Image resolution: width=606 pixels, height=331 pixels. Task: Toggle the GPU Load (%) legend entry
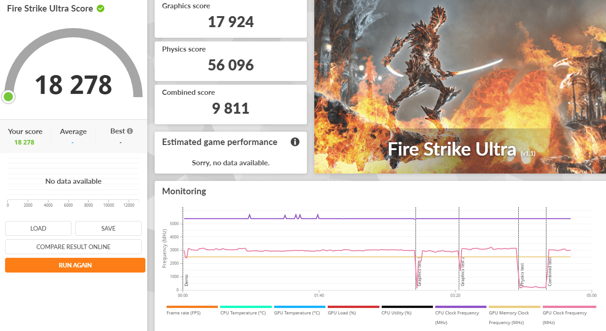(x=353, y=310)
